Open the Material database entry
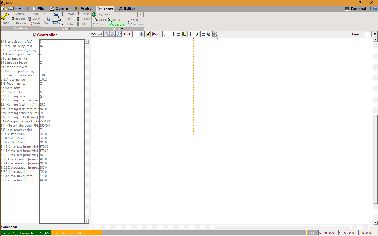 pyautogui.click(x=18, y=14)
